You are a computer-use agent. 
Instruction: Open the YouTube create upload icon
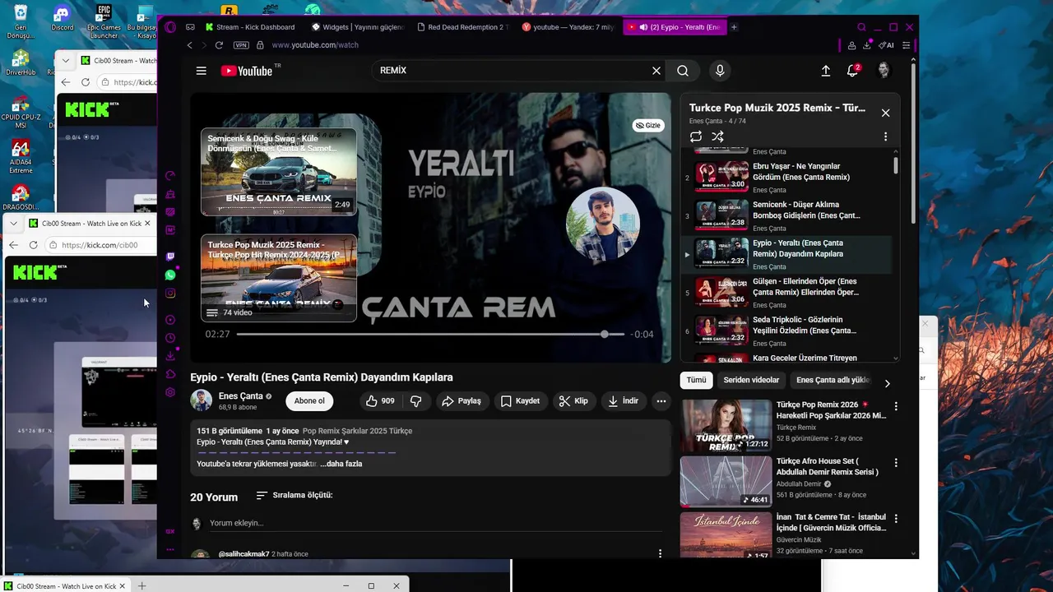825,71
